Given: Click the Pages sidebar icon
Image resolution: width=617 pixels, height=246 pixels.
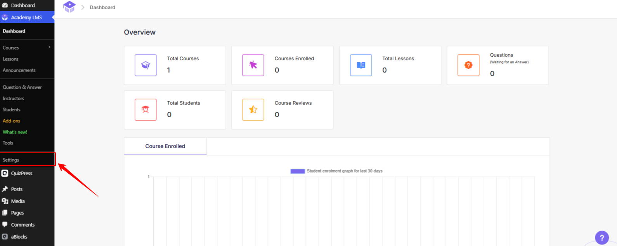Looking at the screenshot, I should (5, 213).
